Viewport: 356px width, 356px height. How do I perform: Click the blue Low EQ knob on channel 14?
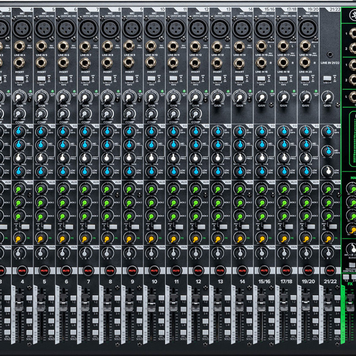(x=239, y=171)
